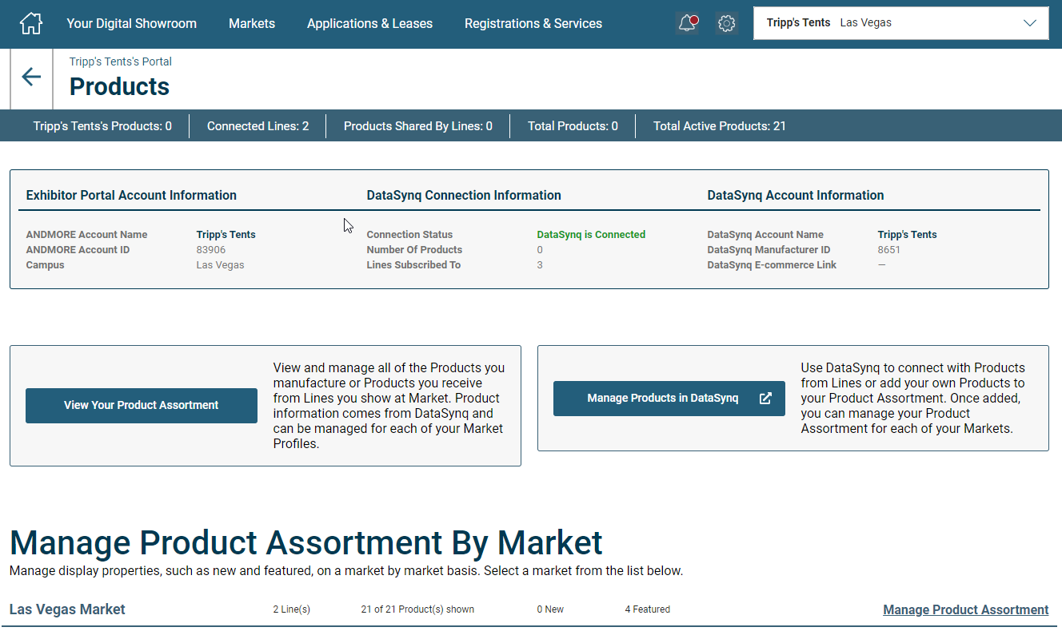Click '4 Featured' in market row
This screenshot has width=1062, height=643.
point(648,609)
